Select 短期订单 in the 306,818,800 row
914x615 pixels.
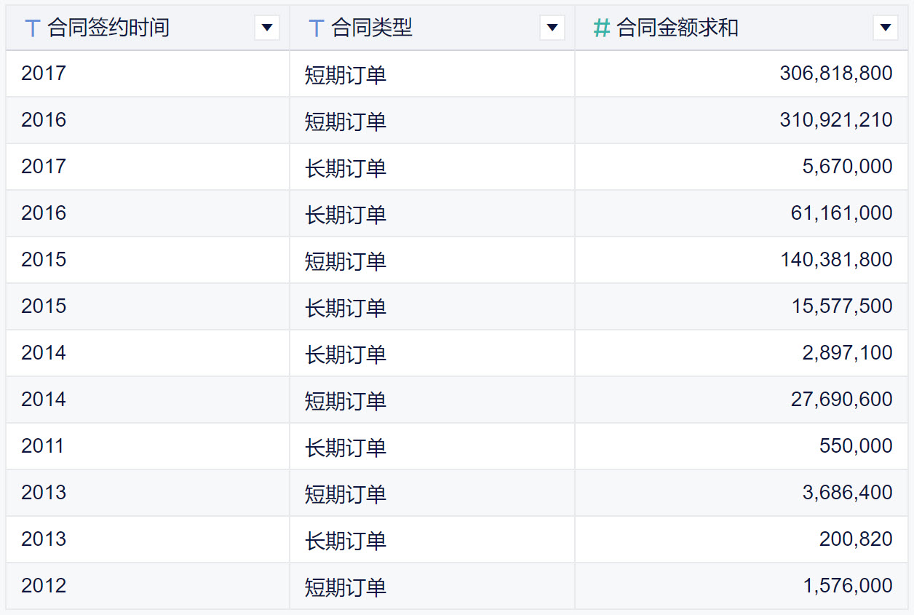[346, 75]
